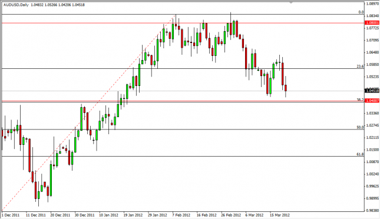Click the 19 Jan 2012 date label
This screenshot has width=380, height=219.
pyautogui.click(x=133, y=215)
